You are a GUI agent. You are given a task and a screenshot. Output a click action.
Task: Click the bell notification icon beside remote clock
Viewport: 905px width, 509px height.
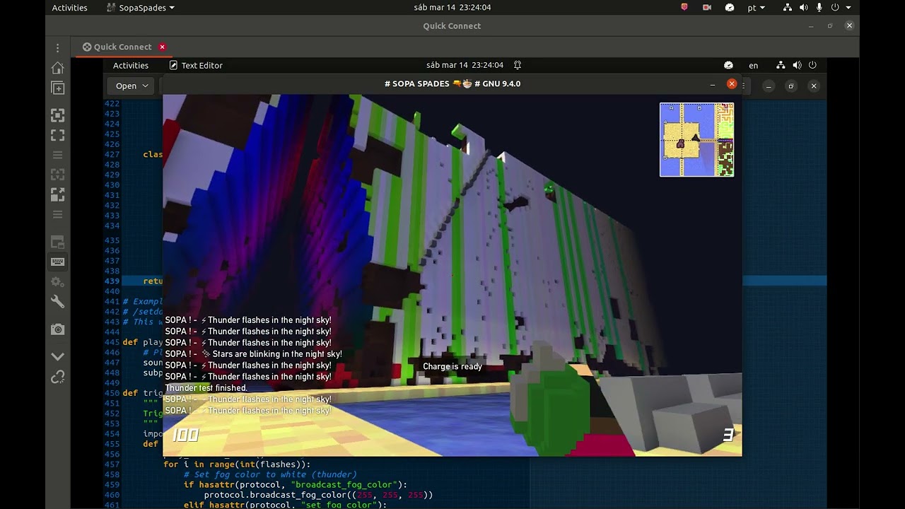(x=518, y=65)
